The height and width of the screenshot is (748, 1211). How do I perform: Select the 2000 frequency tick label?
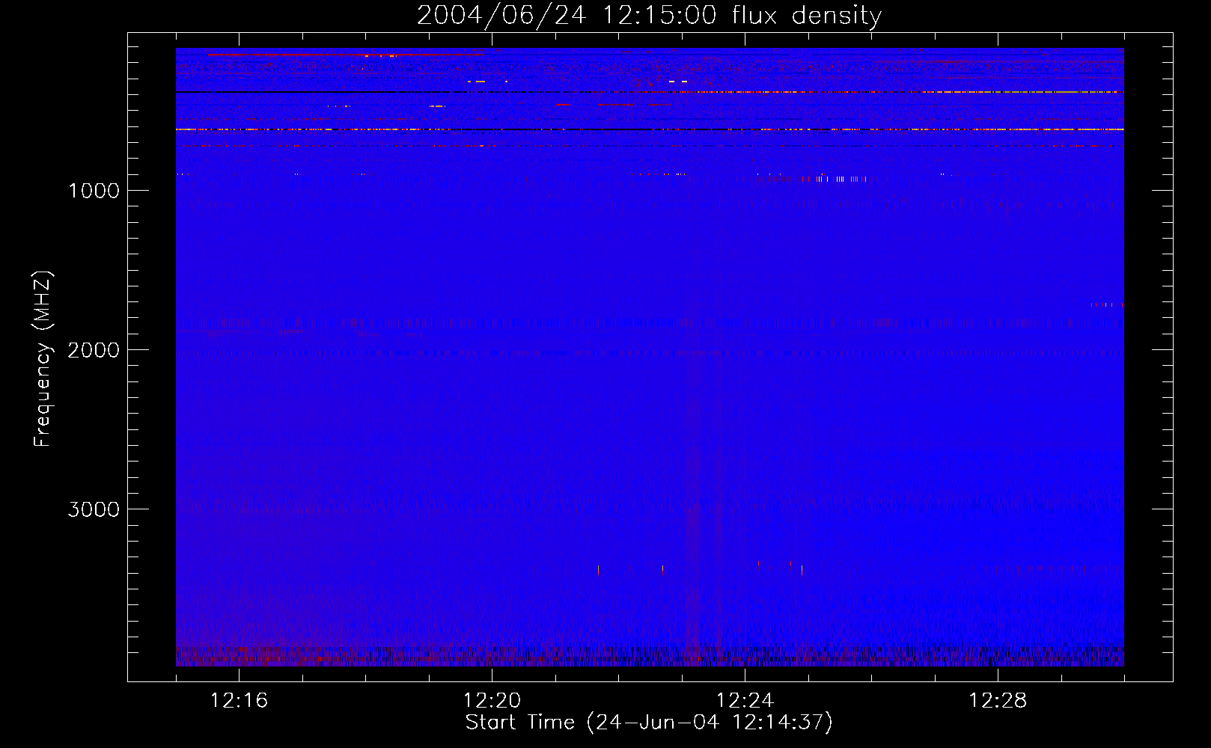click(94, 350)
